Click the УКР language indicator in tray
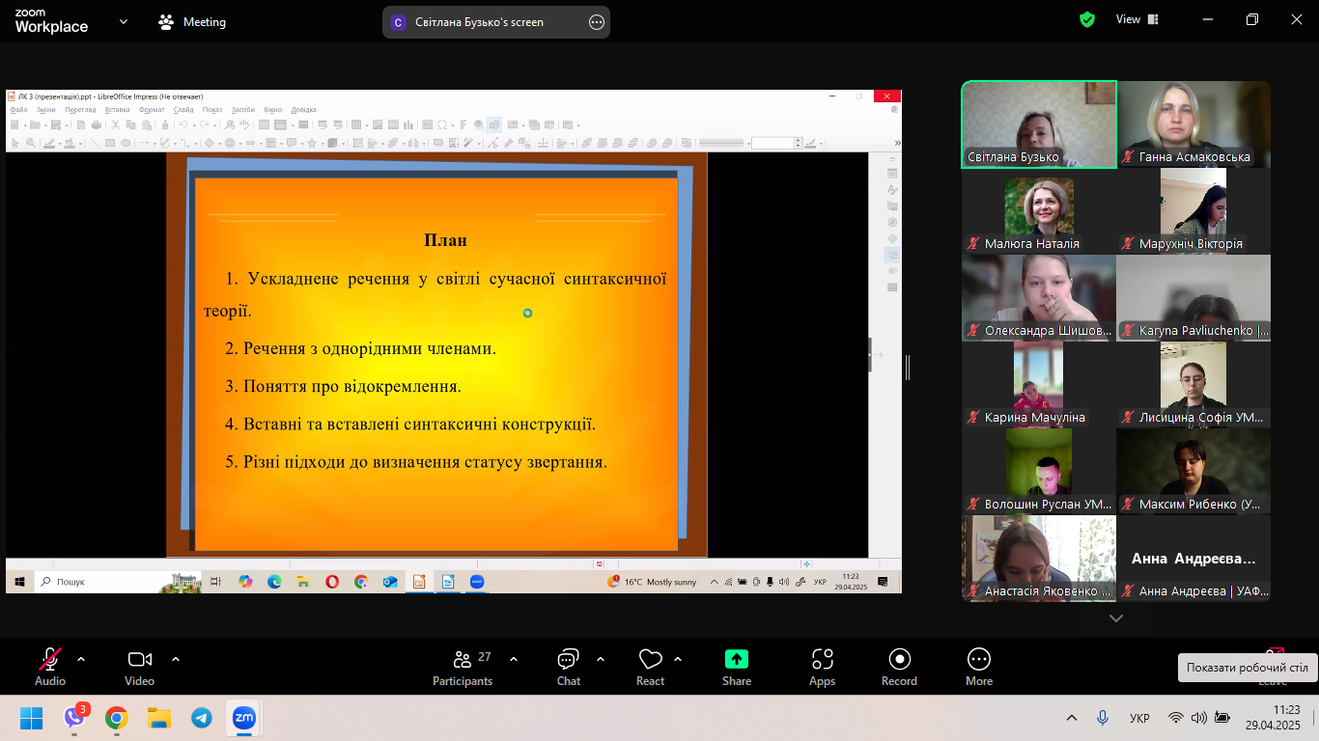The image size is (1319, 741). (x=1139, y=719)
